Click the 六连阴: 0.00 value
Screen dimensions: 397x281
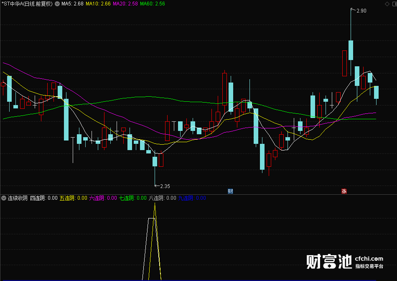[103, 198]
